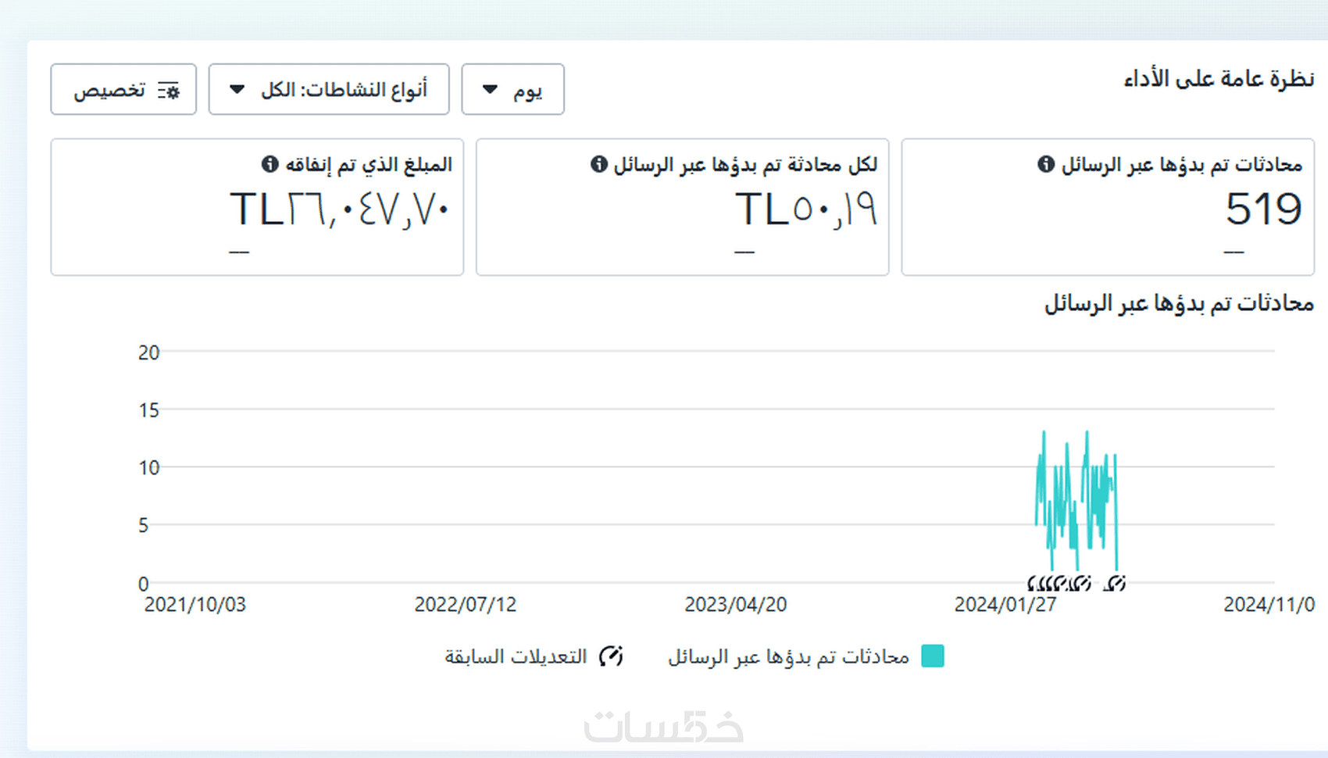Toggle محادثات تم بدؤها عبر الرسائل legend label
The image size is (1328, 758).
point(788,657)
